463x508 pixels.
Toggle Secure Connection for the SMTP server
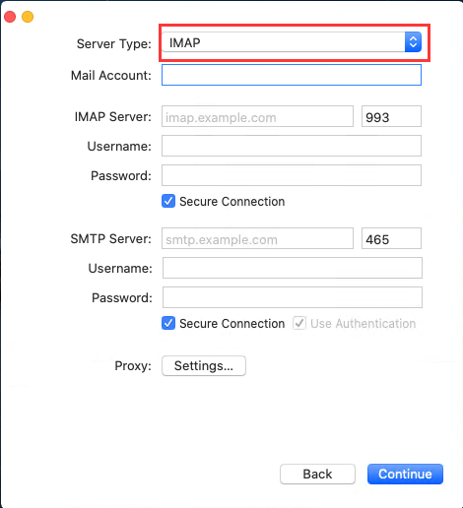coord(168,323)
